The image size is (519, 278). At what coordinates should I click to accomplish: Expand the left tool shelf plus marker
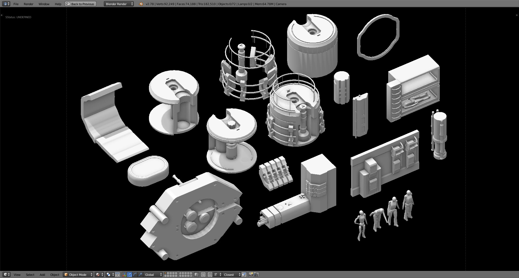click(x=2, y=15)
